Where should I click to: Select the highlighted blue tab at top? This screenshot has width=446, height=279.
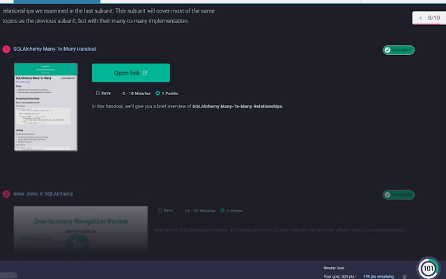(57, 2)
